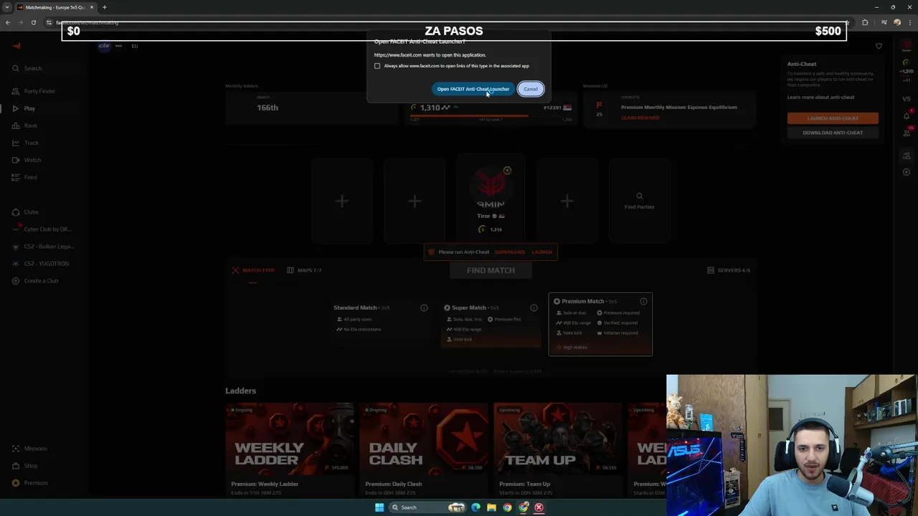Click DOWNLOAD in 'Please run Anti-Cheat' banner
918x516 pixels.
click(x=510, y=252)
